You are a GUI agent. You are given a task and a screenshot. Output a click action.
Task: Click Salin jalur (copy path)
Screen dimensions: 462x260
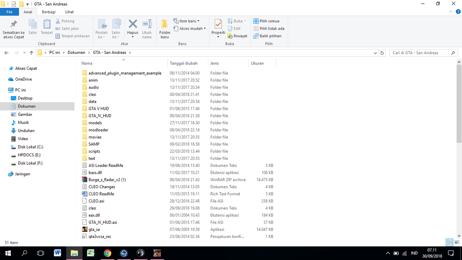click(x=67, y=29)
